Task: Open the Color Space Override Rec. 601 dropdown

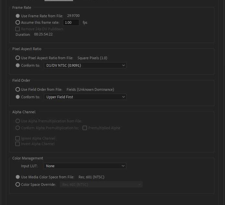Action: point(101,184)
